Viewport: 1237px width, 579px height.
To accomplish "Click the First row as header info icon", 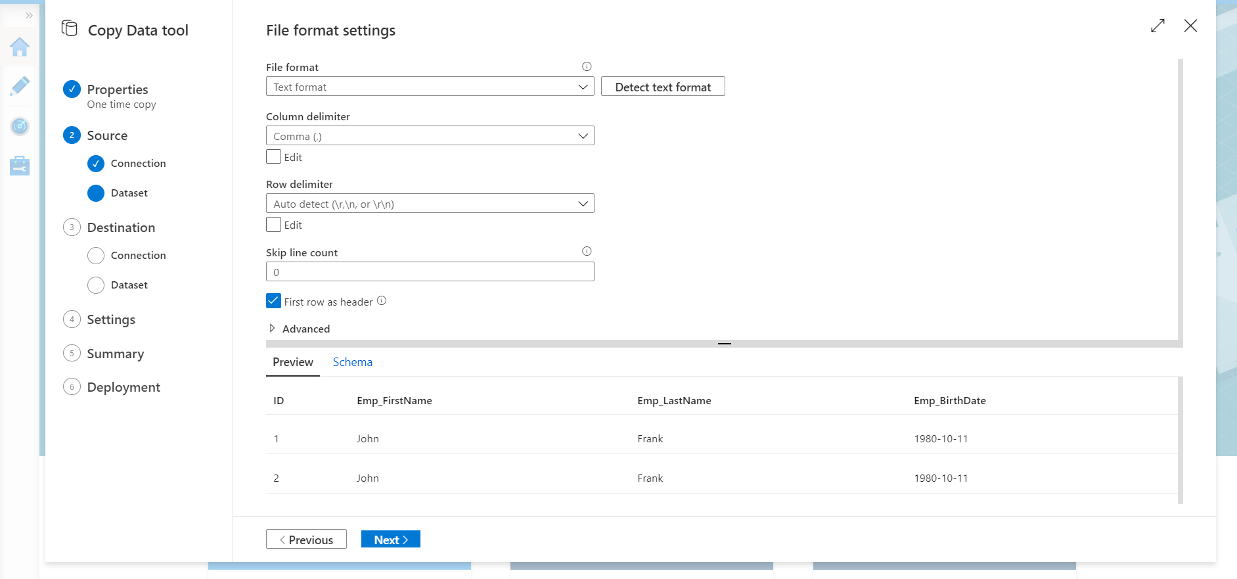I will pos(382,301).
